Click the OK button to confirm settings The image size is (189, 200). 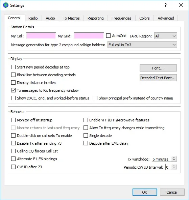[x=145, y=192]
